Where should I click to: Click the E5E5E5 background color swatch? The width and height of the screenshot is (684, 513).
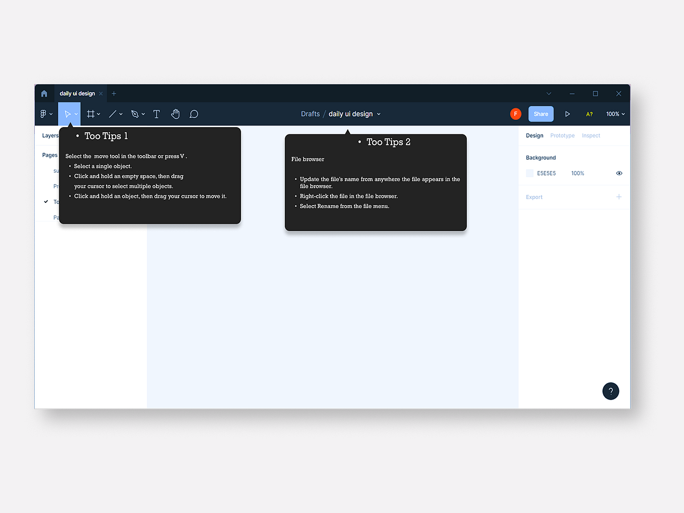pyautogui.click(x=529, y=173)
